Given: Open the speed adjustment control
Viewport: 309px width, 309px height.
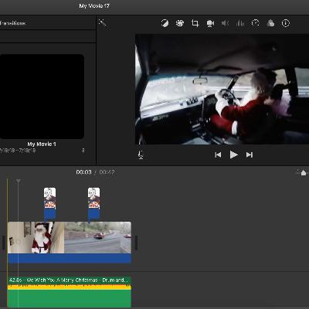Looking at the screenshot, I should point(255,23).
